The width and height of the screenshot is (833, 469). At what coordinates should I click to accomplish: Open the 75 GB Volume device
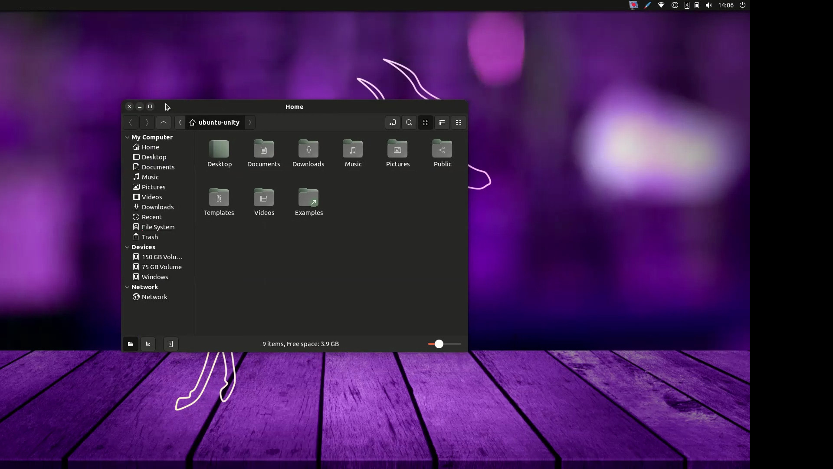(x=161, y=267)
